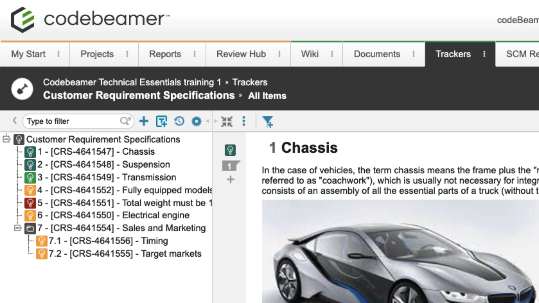Click the round project tool icon in header

click(22, 89)
